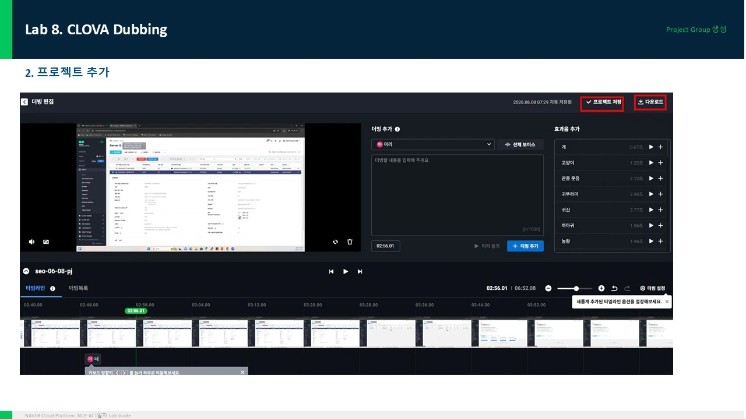Toggle the subtitle display icon in preview
Viewport: 746px width, 419px height.
pos(46,242)
